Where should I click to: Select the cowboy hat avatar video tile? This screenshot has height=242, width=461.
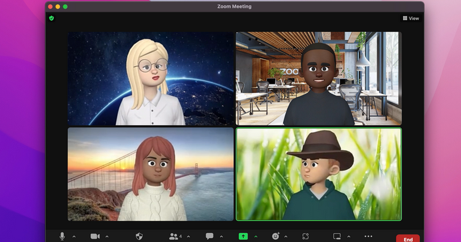318,174
